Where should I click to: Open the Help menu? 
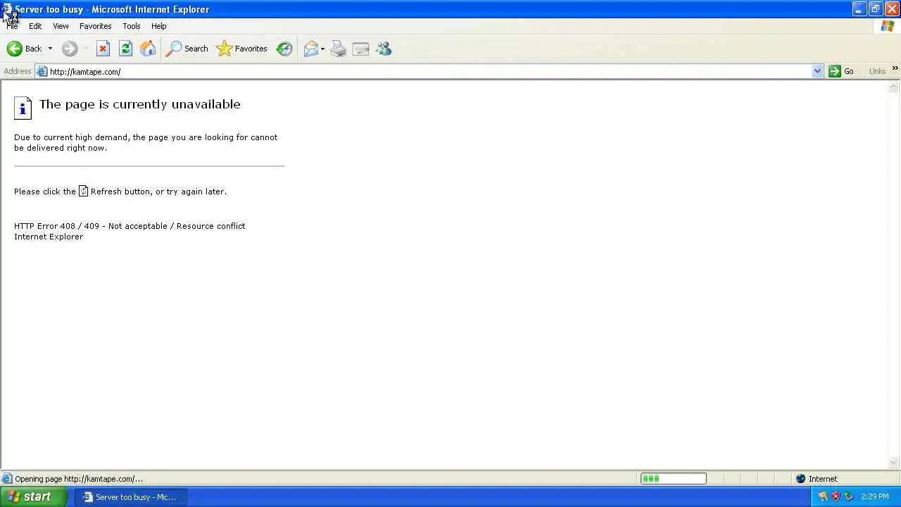pyautogui.click(x=159, y=26)
